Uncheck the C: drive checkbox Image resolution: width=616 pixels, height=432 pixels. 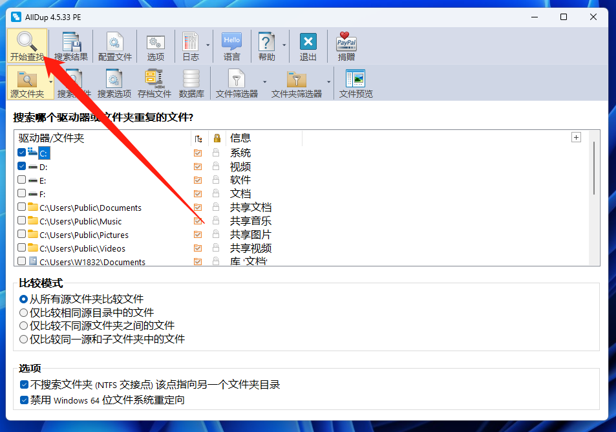click(x=21, y=152)
